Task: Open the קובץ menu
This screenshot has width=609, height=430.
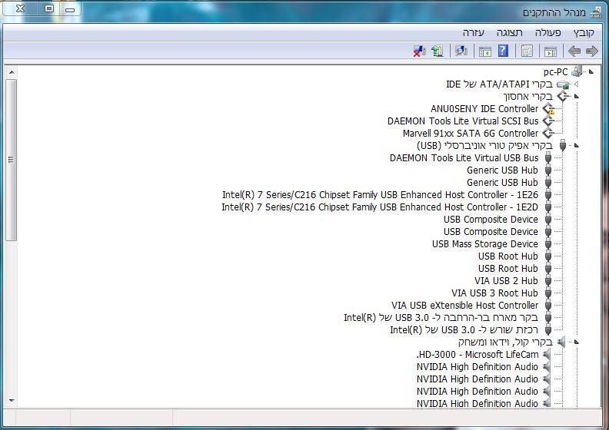Action: (584, 32)
